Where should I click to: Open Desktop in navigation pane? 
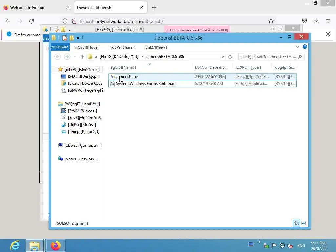[x=80, y=76]
